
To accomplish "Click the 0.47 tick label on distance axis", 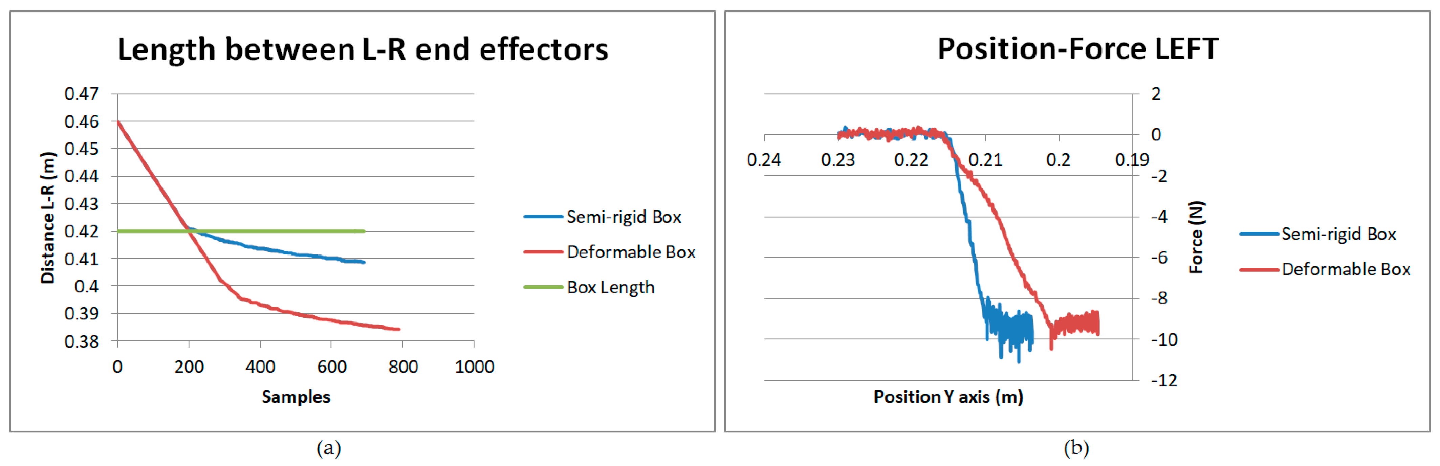I will click(82, 94).
